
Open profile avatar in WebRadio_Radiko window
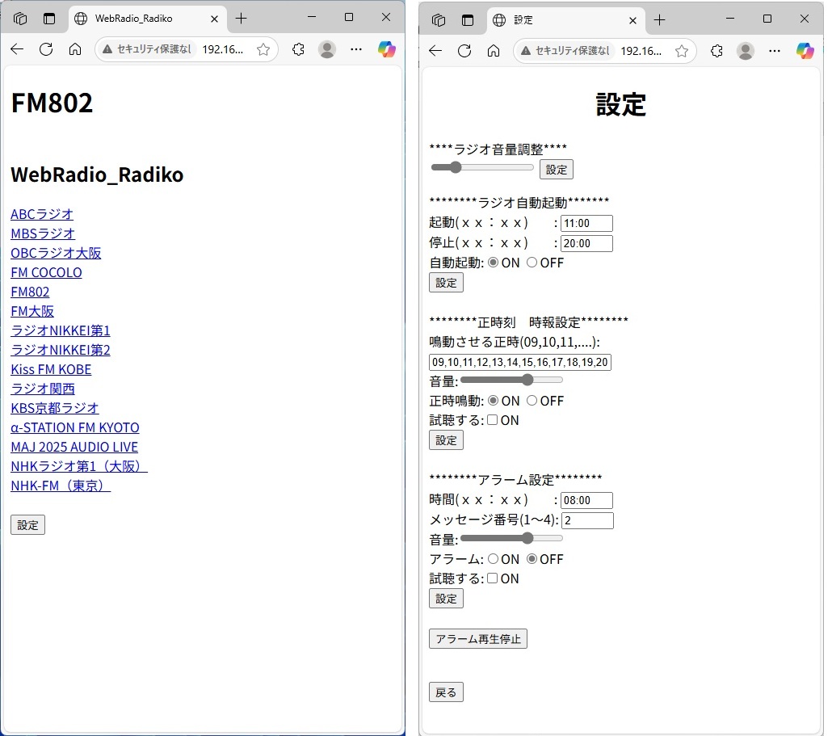[x=327, y=49]
